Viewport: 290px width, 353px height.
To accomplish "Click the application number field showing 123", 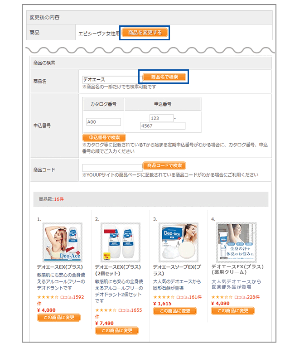I will [x=161, y=118].
